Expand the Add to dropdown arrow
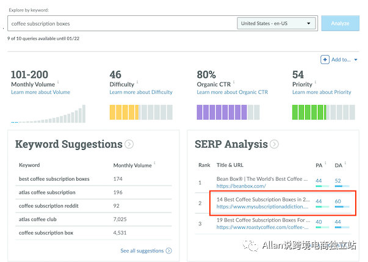368x262 pixels. 356,60
